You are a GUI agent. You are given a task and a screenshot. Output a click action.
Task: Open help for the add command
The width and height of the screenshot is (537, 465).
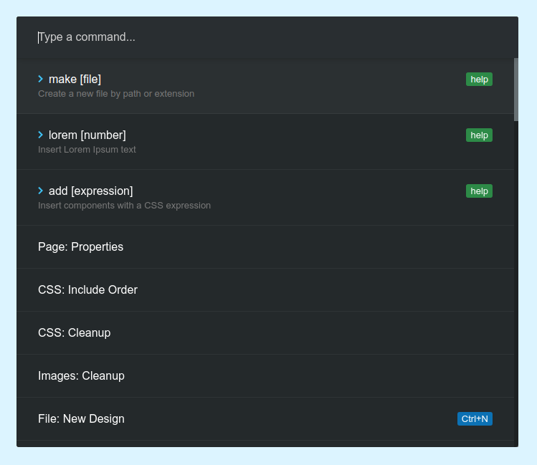coord(479,191)
